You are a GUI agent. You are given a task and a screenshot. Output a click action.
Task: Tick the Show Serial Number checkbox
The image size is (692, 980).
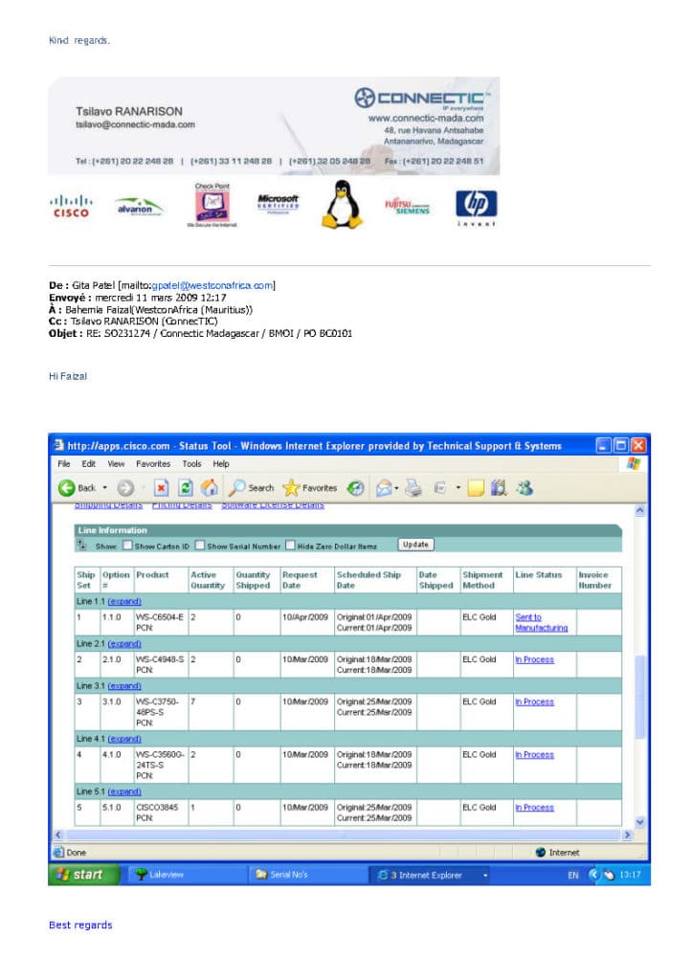[x=200, y=546]
